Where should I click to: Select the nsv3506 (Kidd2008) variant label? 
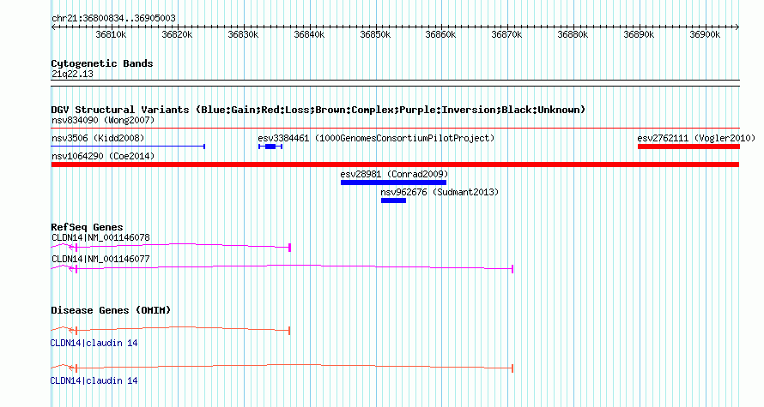pyautogui.click(x=98, y=138)
